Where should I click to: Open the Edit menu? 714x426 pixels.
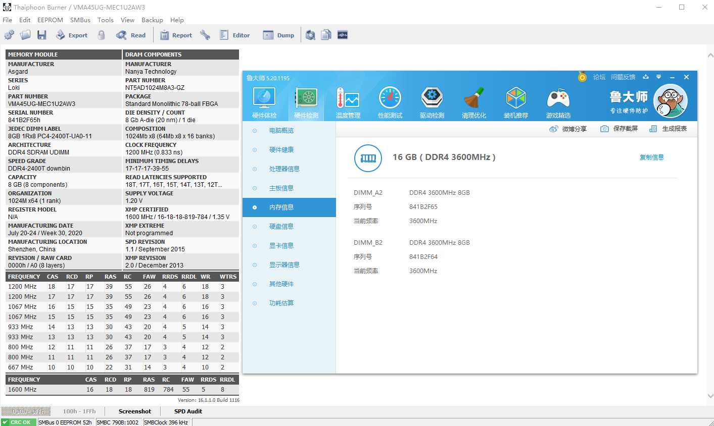tap(25, 20)
